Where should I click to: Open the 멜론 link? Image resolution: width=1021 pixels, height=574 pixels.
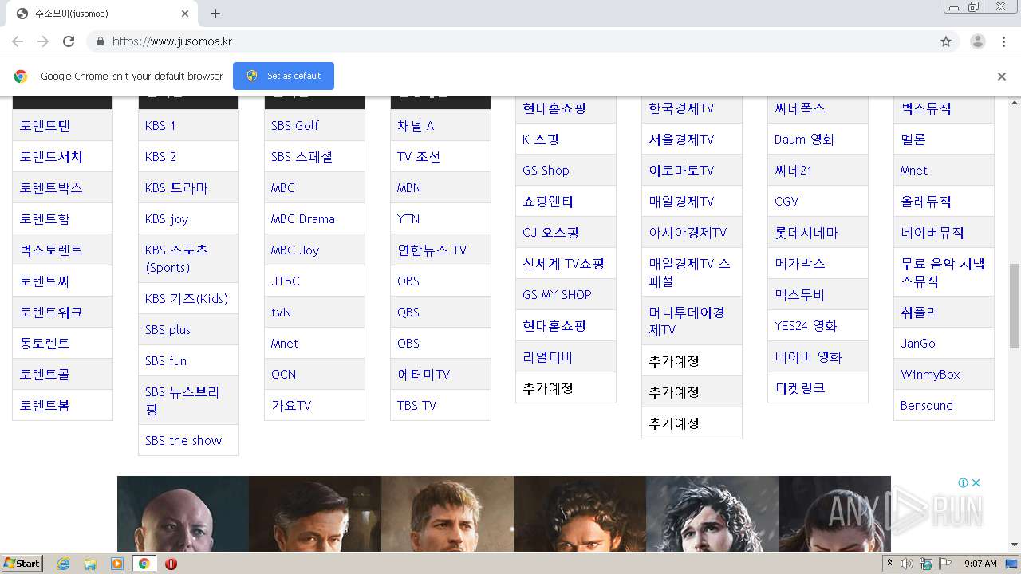point(913,140)
